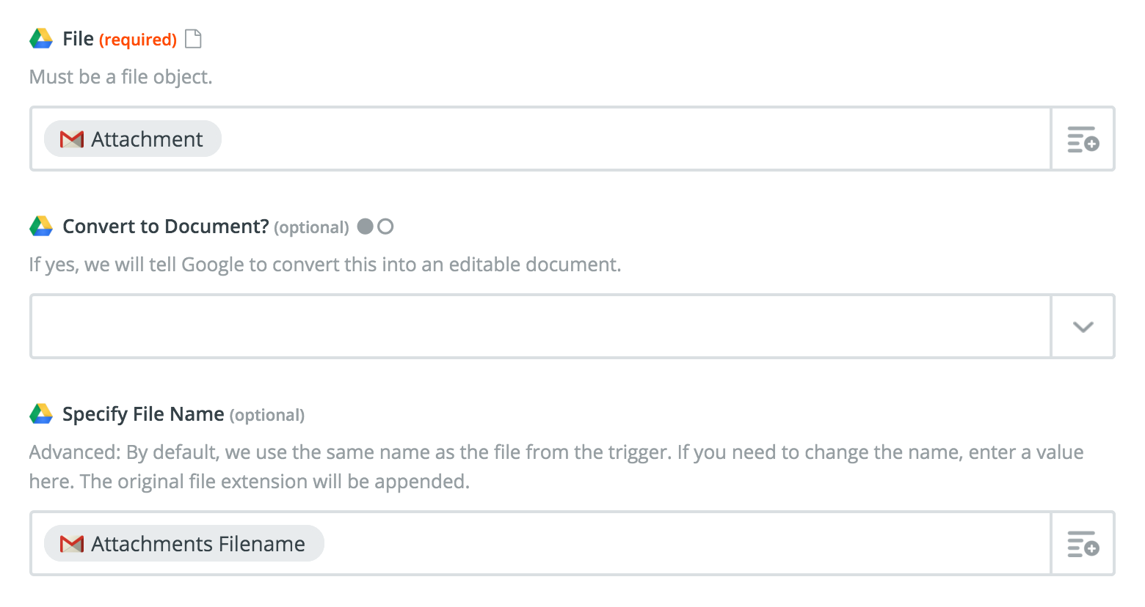Click the 'File' field label
The height and width of the screenshot is (607, 1145).
pos(78,39)
